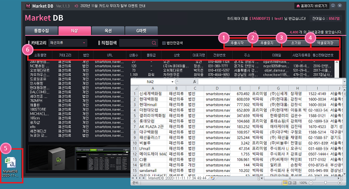Select Excel column A header

click(x=153, y=88)
